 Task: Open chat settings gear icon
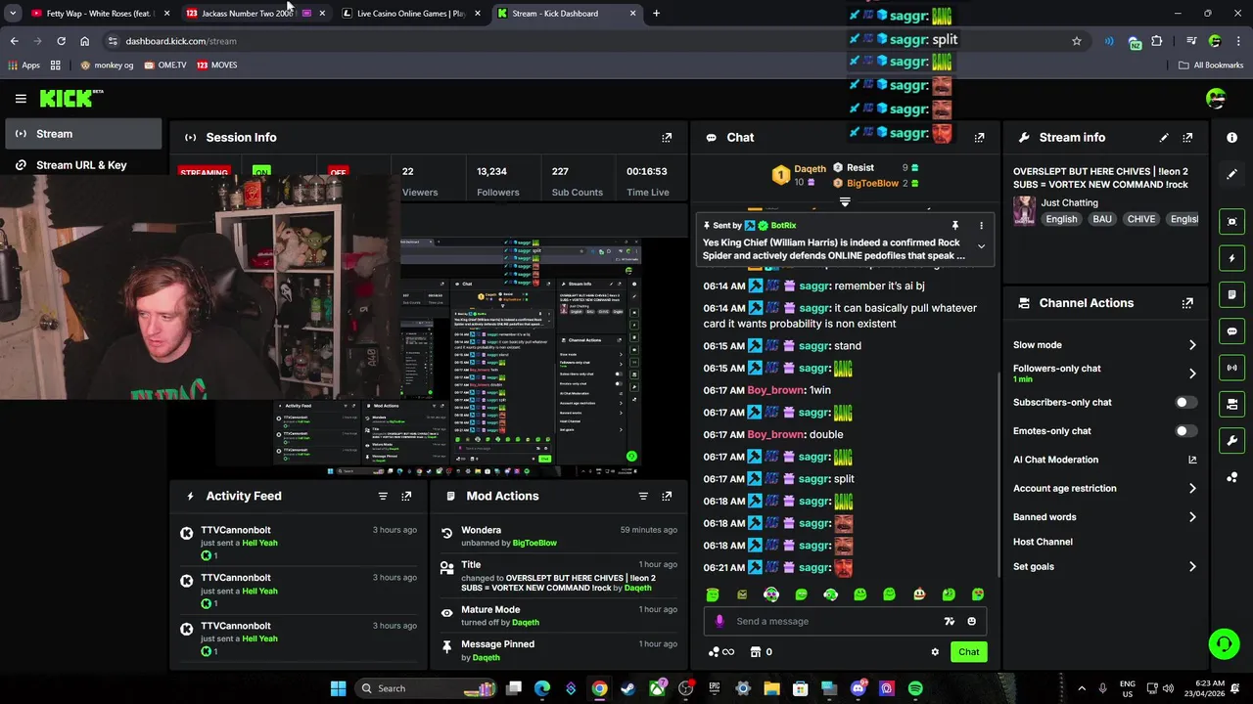(x=935, y=652)
